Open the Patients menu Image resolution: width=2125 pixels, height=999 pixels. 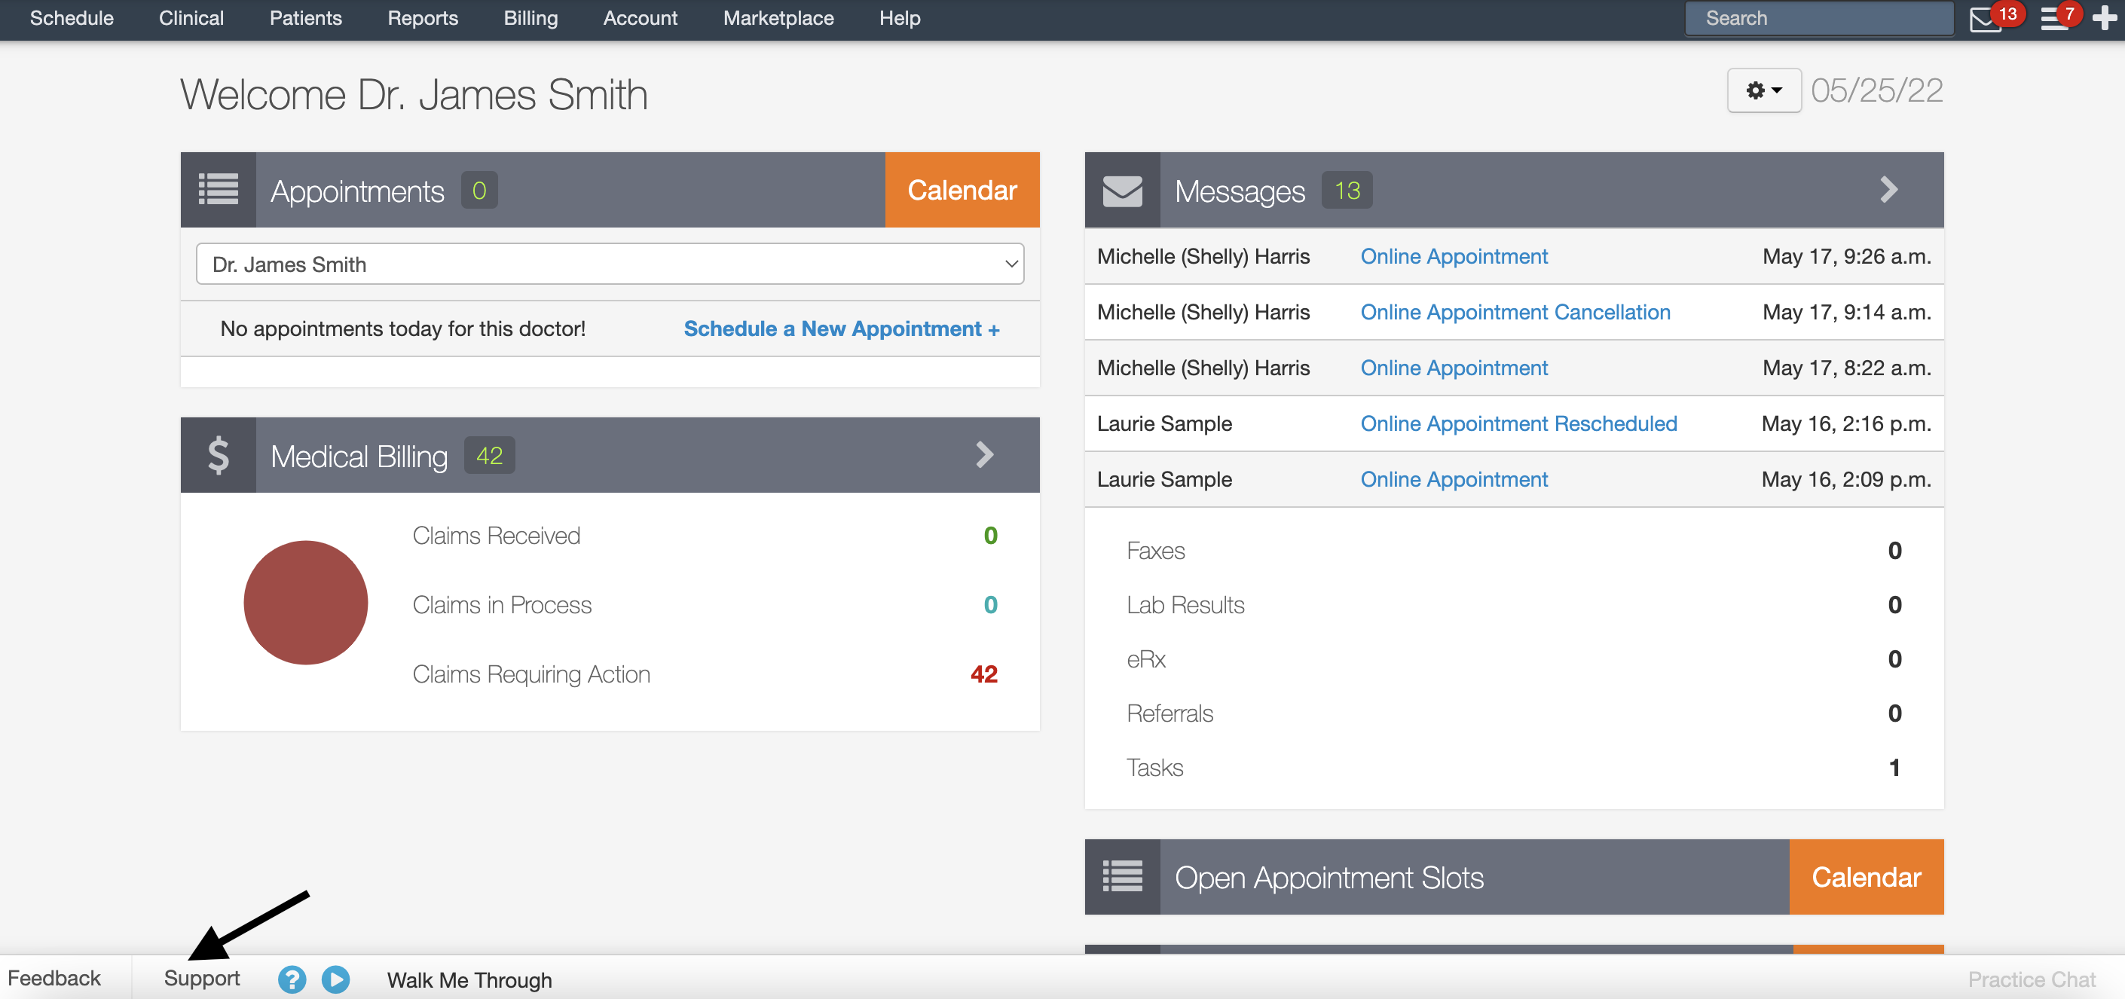point(305,18)
